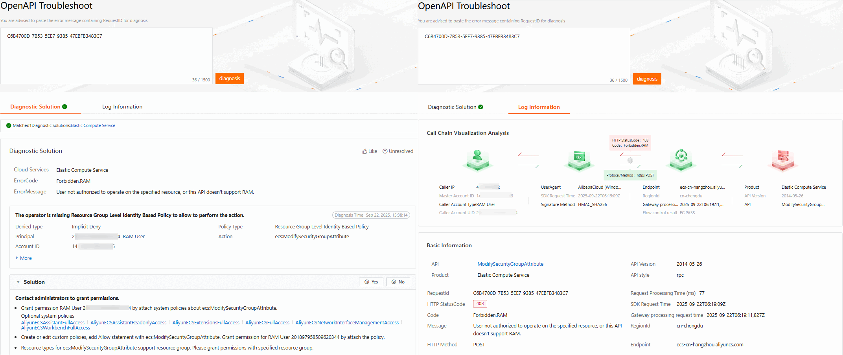Focus the RequestID text box in left panel
843x355 pixels.
coord(107,56)
